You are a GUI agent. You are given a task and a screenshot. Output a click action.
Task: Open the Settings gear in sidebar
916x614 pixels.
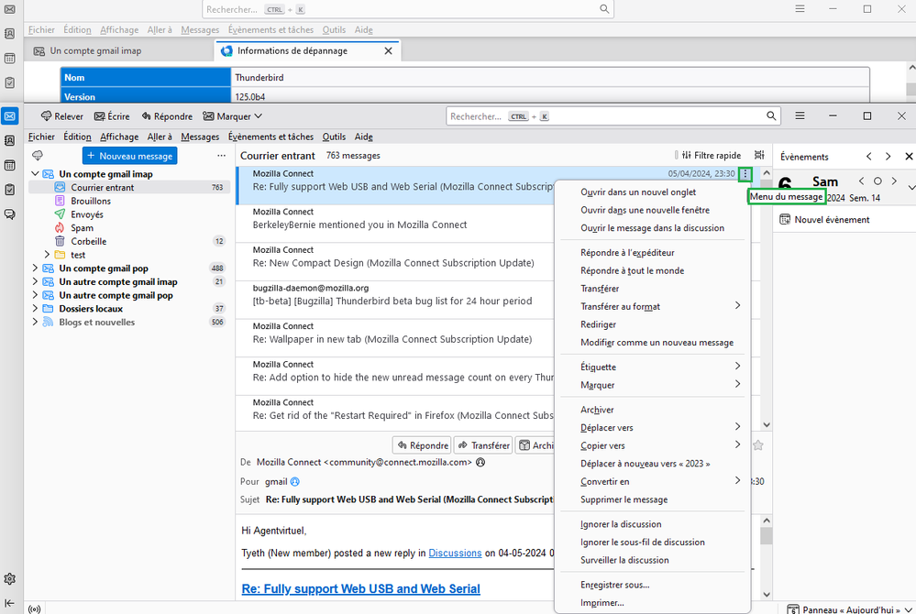click(10, 579)
